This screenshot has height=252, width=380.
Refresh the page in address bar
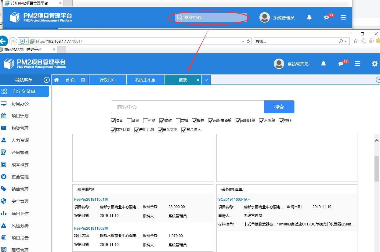point(248,41)
